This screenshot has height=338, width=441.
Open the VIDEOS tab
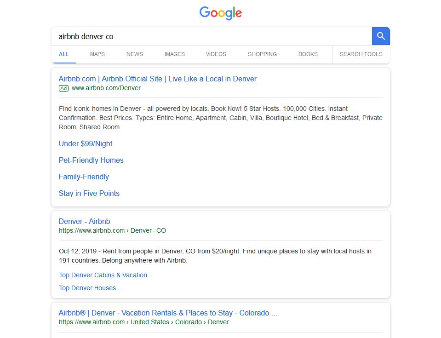click(216, 54)
